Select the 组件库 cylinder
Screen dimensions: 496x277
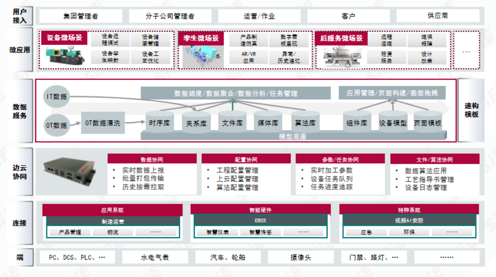point(357,122)
